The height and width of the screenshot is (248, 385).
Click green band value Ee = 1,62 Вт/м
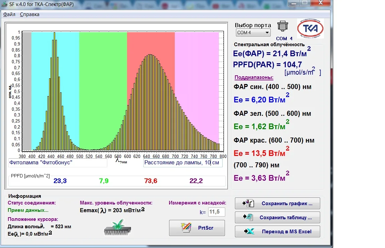coord(261,126)
